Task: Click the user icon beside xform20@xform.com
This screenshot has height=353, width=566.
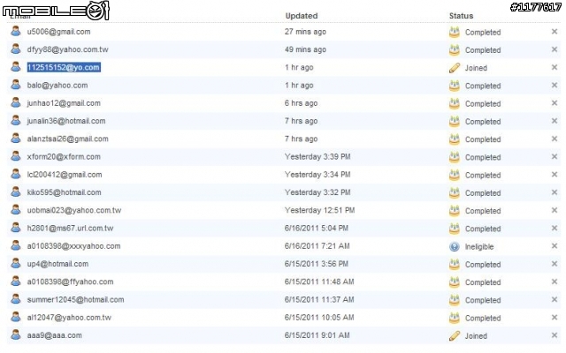Action: coord(16,156)
